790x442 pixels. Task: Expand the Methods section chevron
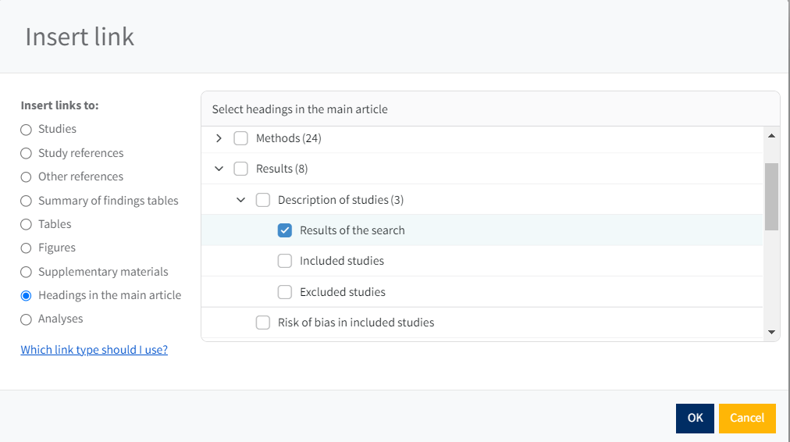(x=219, y=138)
